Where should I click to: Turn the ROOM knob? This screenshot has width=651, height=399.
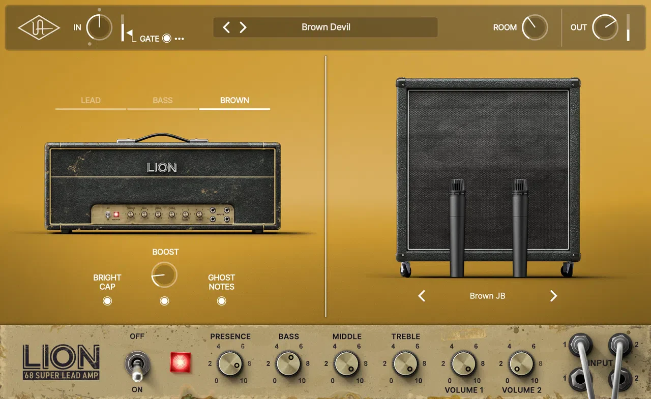534,27
